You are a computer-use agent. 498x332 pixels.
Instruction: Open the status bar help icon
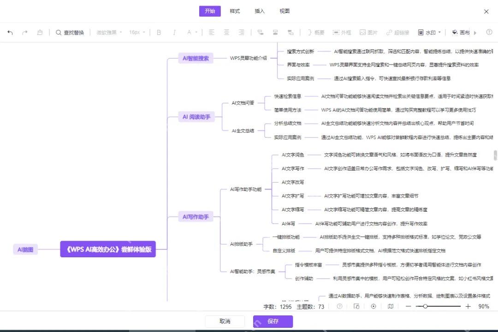(x=339, y=306)
